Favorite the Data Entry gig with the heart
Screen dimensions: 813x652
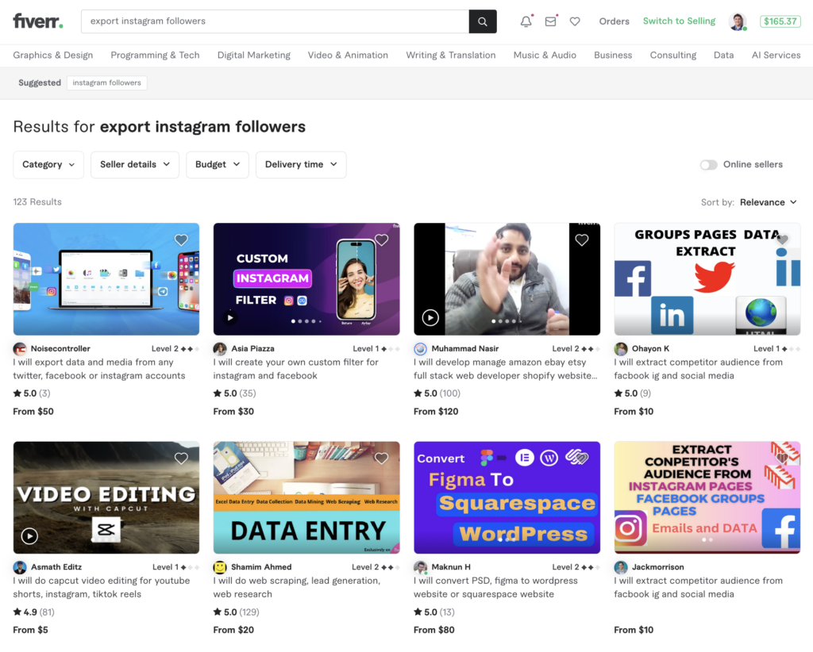point(381,458)
